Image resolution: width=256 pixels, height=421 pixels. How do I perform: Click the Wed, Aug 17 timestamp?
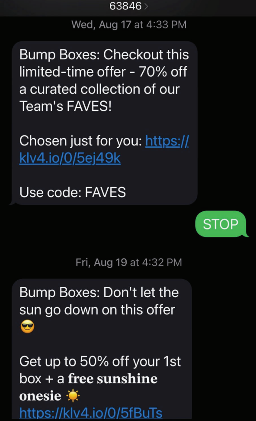[x=129, y=25]
